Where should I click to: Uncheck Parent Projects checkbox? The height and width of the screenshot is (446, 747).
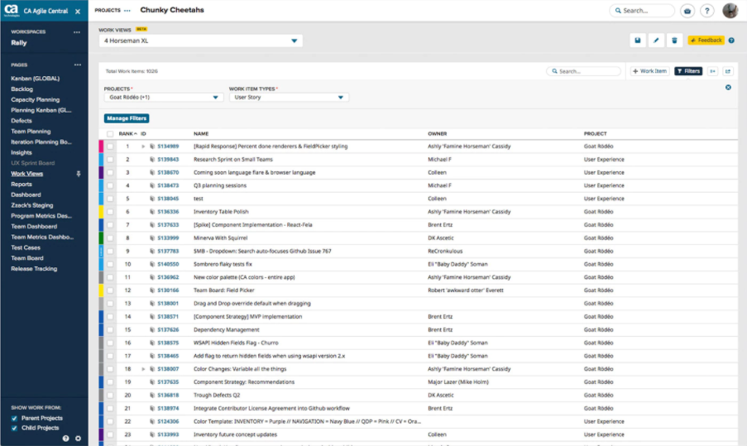click(x=14, y=418)
